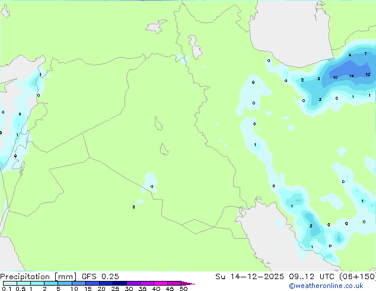Viewport: 376px width, 291px height.
Task: Click the "7" precipitation value on map
Action: 365,54
